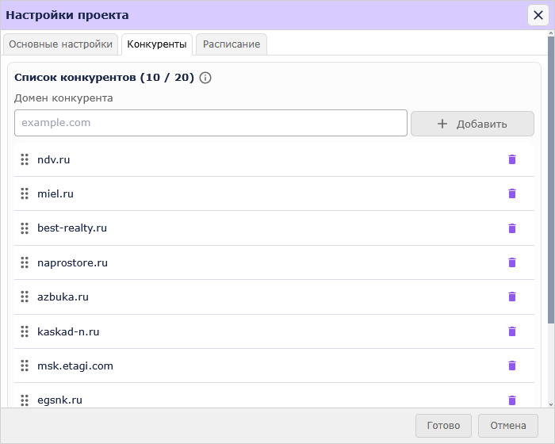
Task: Select the kaskad-n.ru entry text
Action: [68, 331]
